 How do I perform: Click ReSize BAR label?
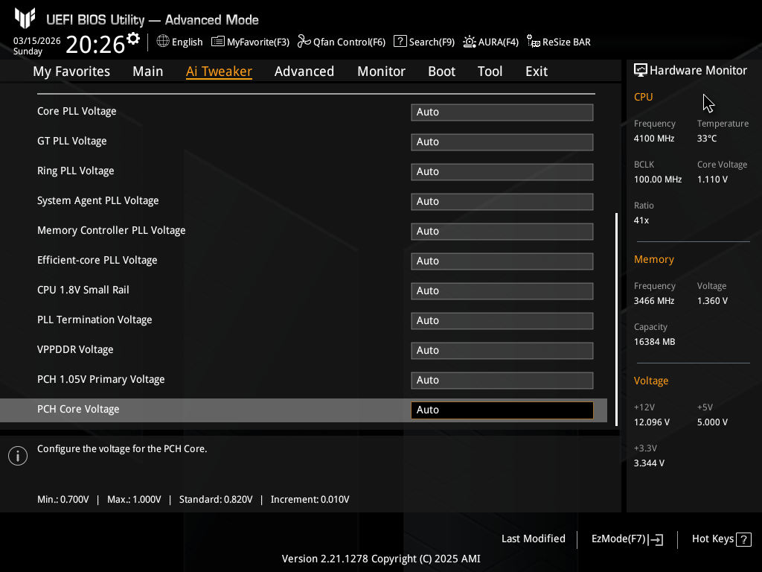point(566,42)
